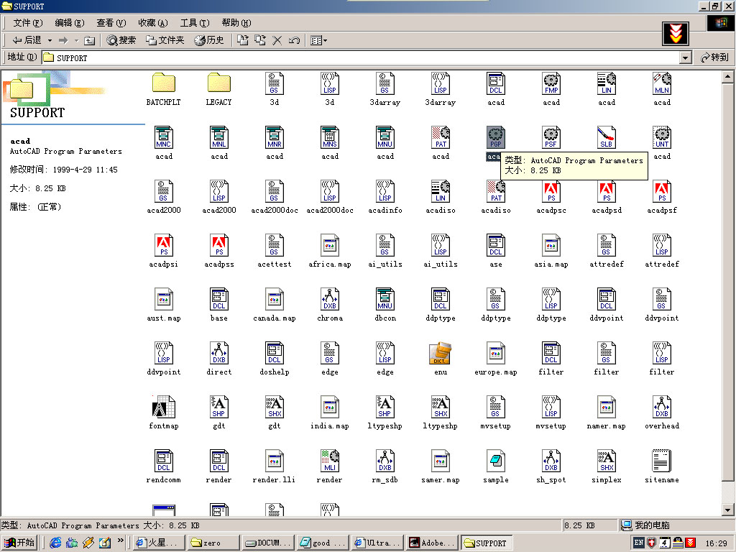This screenshot has width=736, height=552.
Task: Click the 搜索 (Search) toolbar button
Action: (121, 40)
